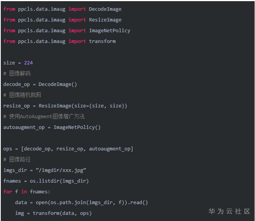Screen dimensions: 255x221
Task: Click the "# 图像解码" comment
Action: click(17, 73)
